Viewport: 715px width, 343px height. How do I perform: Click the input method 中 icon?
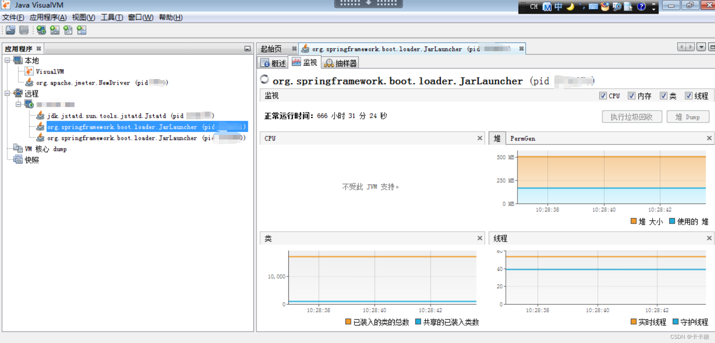[558, 7]
